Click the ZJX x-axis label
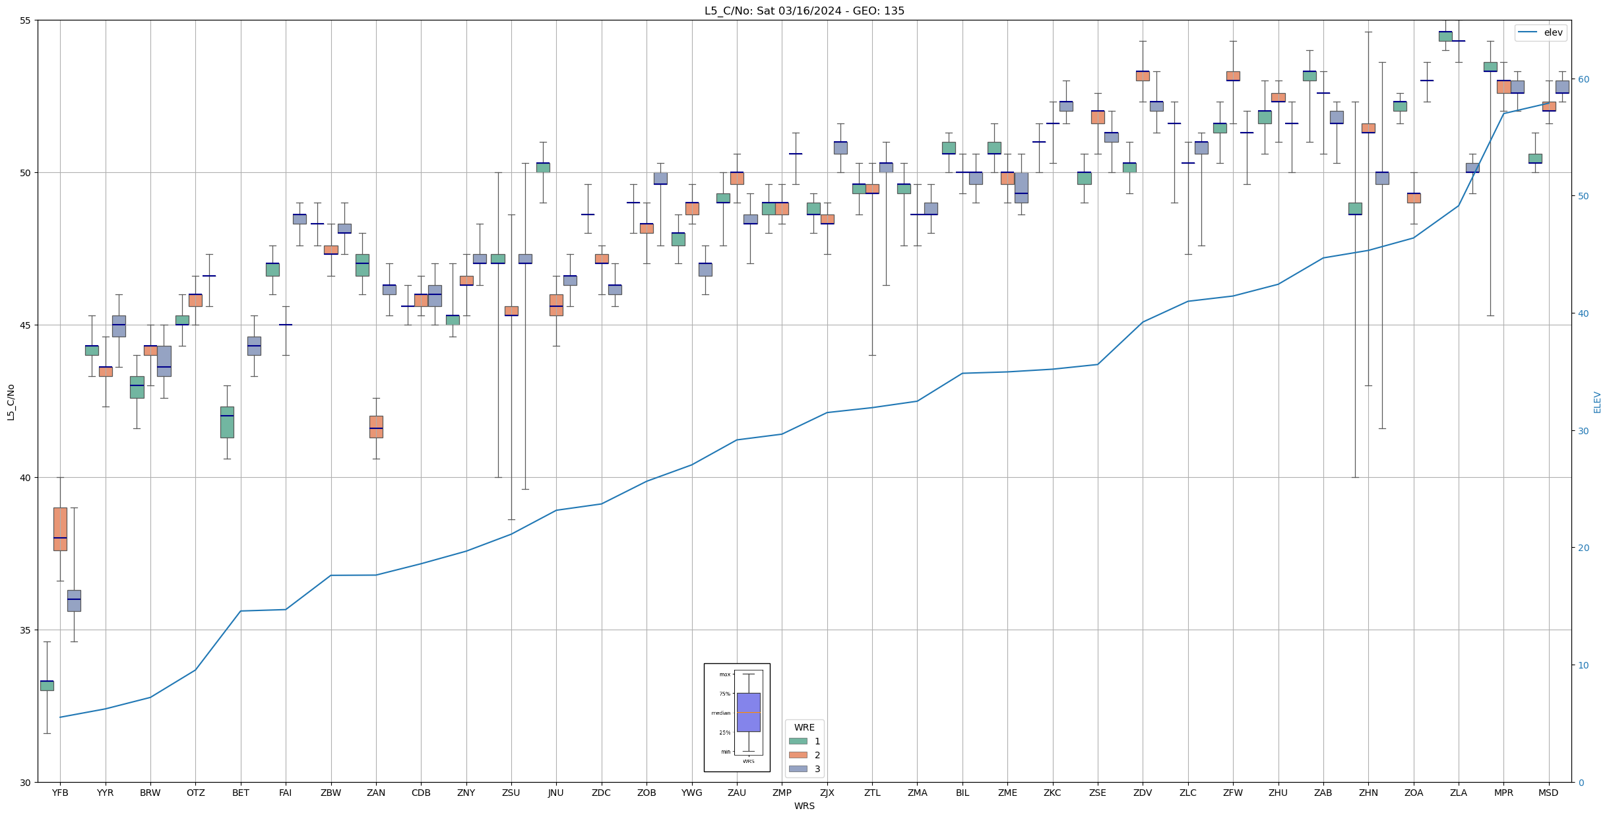Screen dimensions: 1609x817 click(827, 793)
